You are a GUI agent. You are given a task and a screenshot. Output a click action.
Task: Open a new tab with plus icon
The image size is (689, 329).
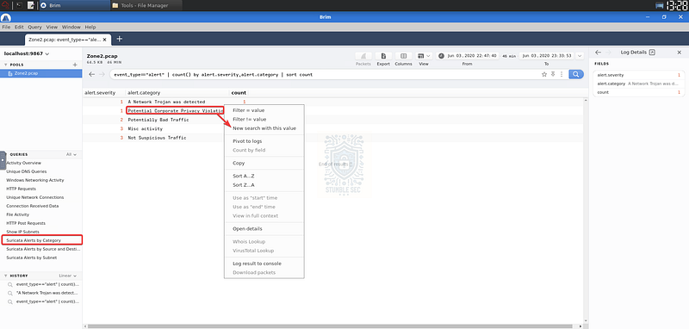click(119, 39)
